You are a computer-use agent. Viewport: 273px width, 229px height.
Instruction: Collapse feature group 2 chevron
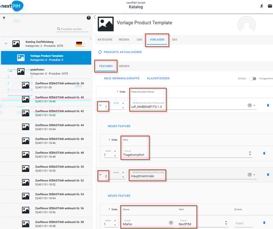point(100,174)
